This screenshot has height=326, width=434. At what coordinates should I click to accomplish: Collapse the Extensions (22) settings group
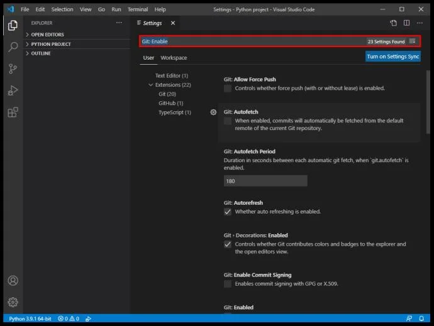[150, 85]
